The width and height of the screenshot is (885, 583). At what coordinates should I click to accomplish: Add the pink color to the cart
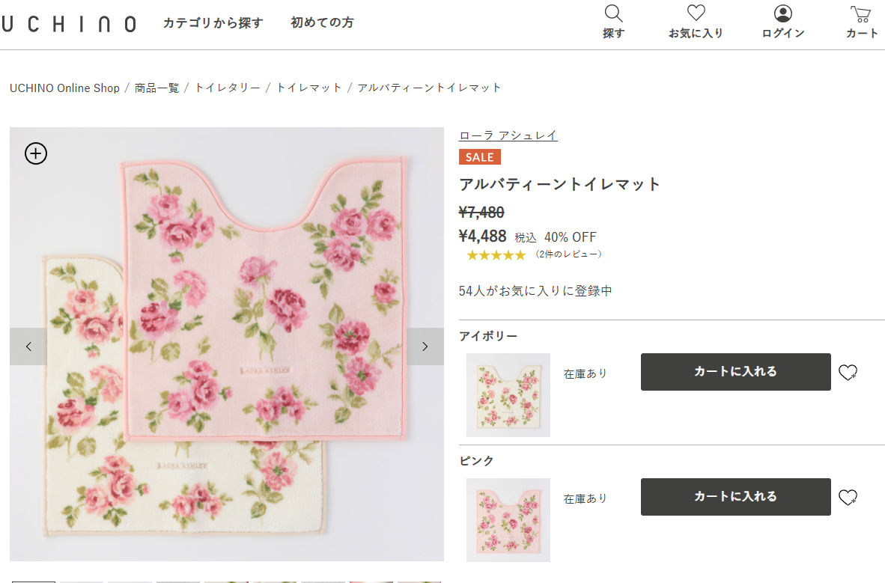(735, 496)
